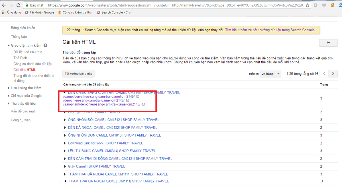Open the Giày Camel | SHOP FAMILY TRAVEL link

pos(97,166)
